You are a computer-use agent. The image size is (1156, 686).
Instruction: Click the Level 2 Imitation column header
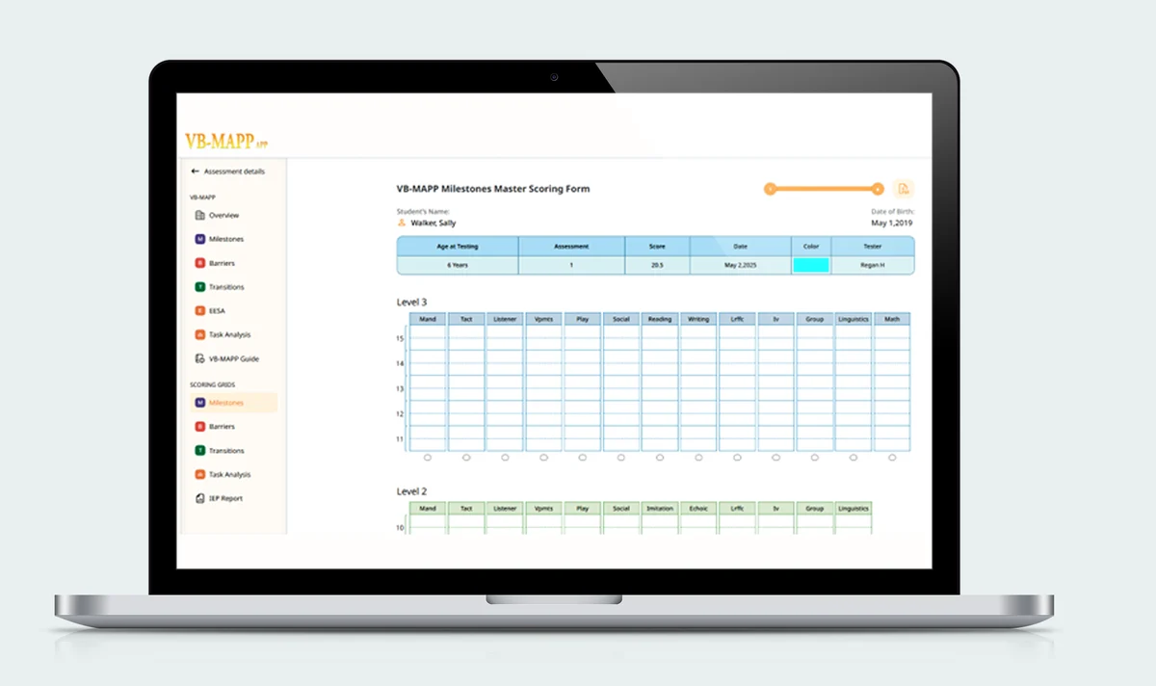[x=660, y=508]
